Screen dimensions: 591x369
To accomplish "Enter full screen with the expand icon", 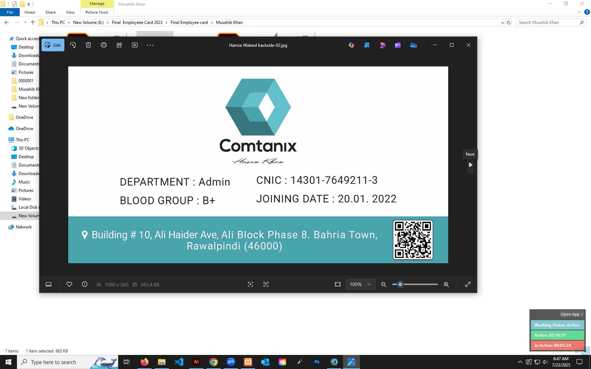I will pyautogui.click(x=468, y=284).
